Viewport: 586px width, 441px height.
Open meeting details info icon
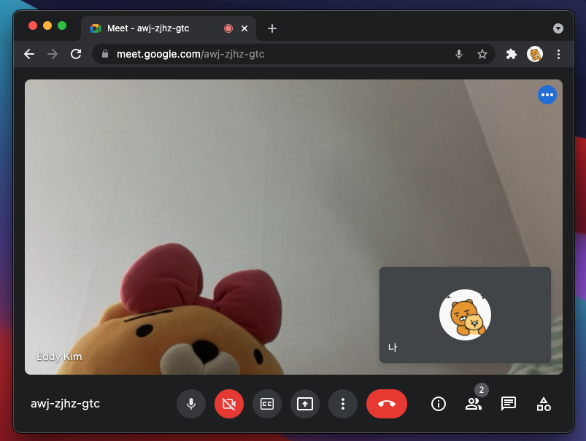pos(439,404)
